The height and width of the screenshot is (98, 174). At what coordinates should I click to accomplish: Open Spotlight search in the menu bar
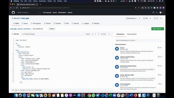[x=157, y=1]
